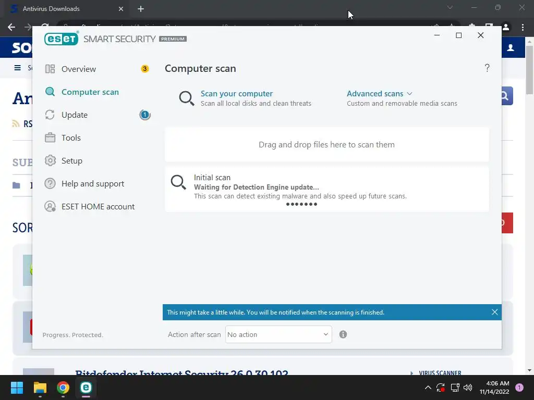Click the Computer scan magnifier icon in sidebar
Viewport: 534px width, 400px height.
pyautogui.click(x=50, y=92)
